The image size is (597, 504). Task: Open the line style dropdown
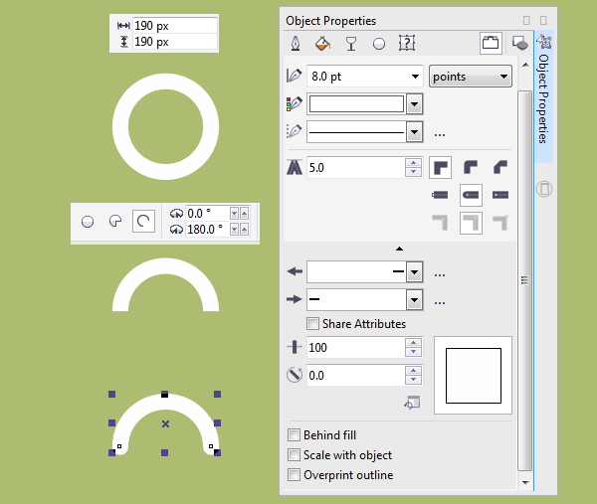(x=414, y=132)
